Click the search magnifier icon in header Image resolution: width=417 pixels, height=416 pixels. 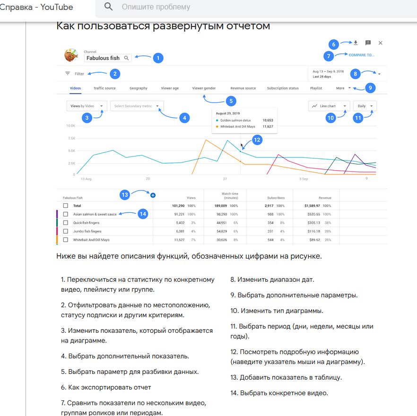point(108,7)
